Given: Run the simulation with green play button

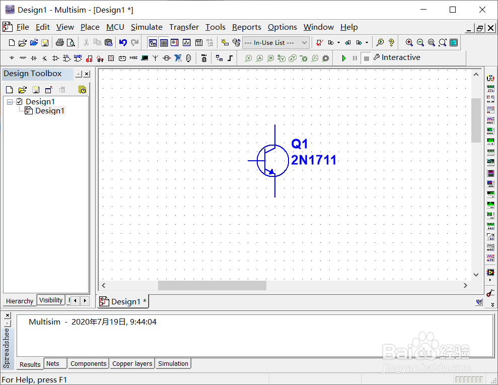Looking at the screenshot, I should click(343, 58).
